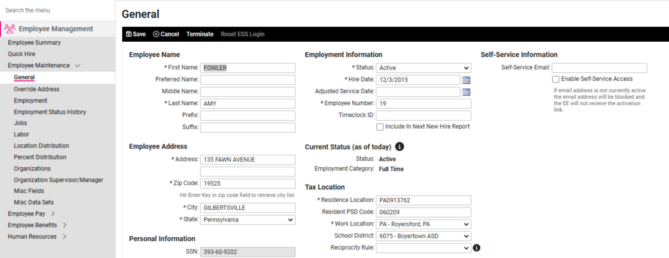Image resolution: width=669 pixels, height=258 pixels.
Task: Open the Adjusted Service Date calendar icon
Action: tap(466, 91)
